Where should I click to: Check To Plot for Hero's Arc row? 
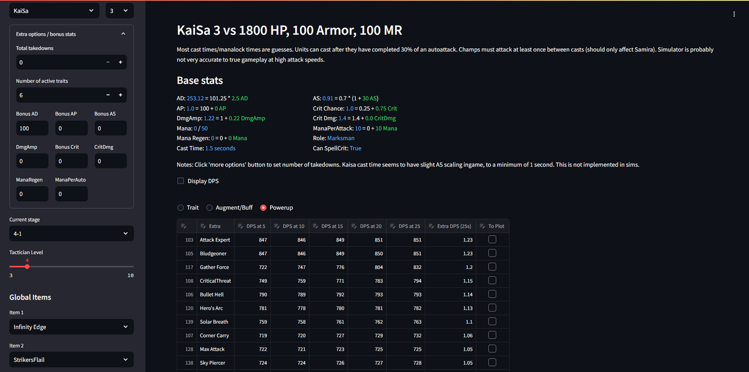(492, 308)
